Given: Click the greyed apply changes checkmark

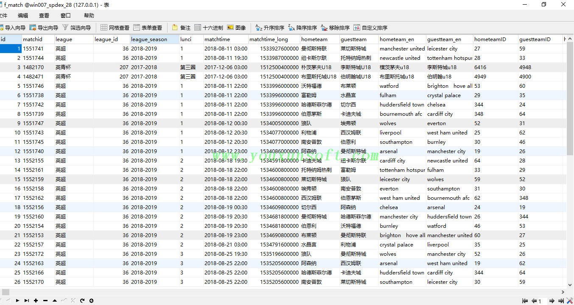Looking at the screenshot, I should coord(64,300).
